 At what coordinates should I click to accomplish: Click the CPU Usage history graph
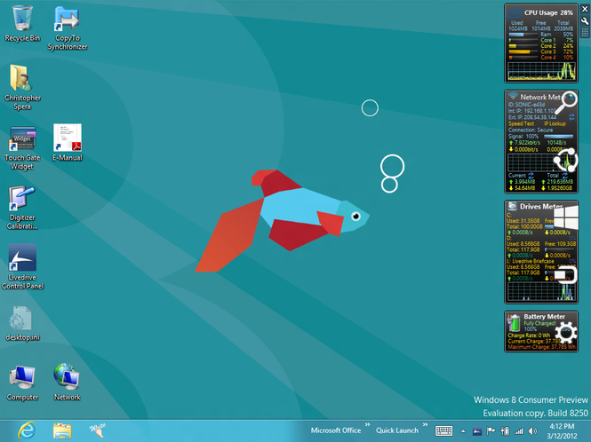click(x=541, y=71)
